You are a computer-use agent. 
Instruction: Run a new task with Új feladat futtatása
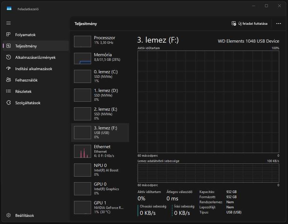pos(249,23)
